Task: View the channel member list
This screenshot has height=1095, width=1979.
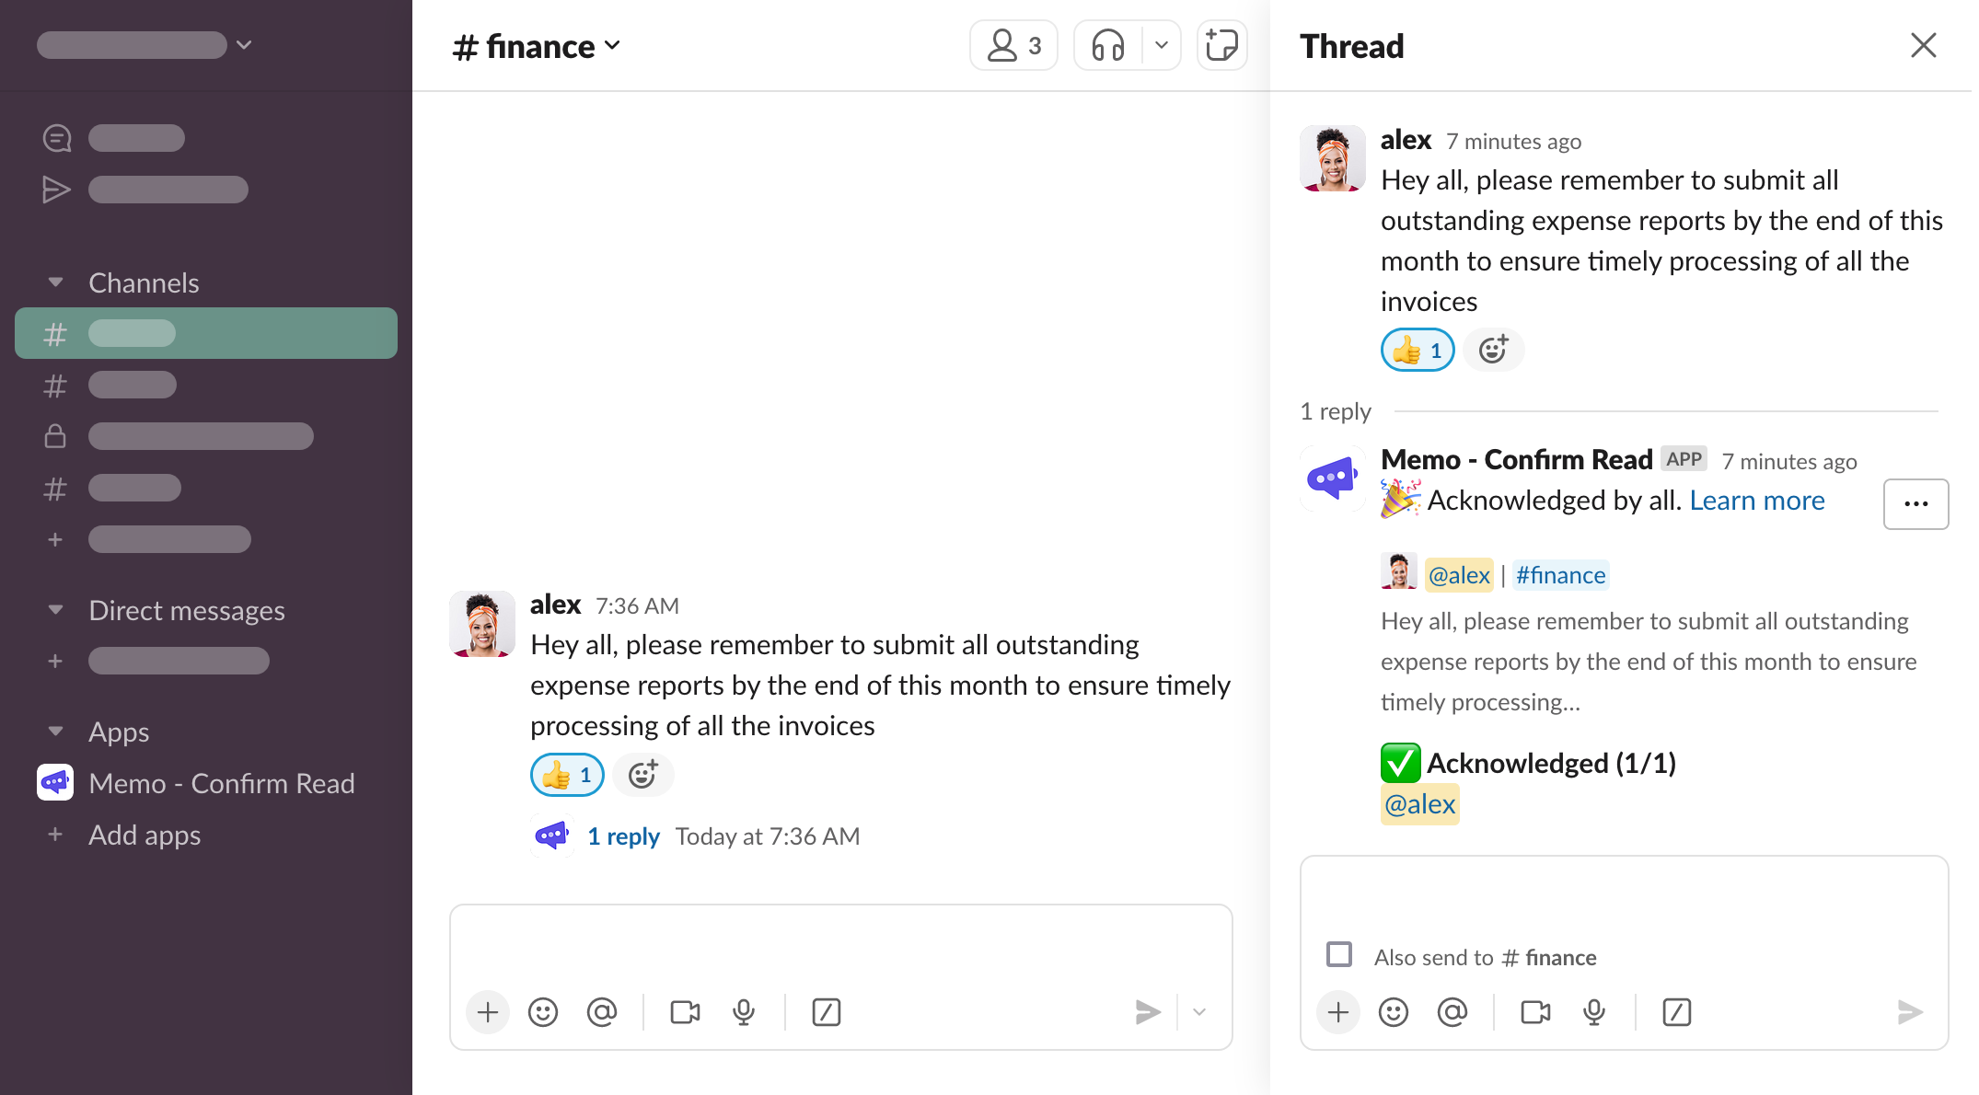Action: [x=1013, y=44]
